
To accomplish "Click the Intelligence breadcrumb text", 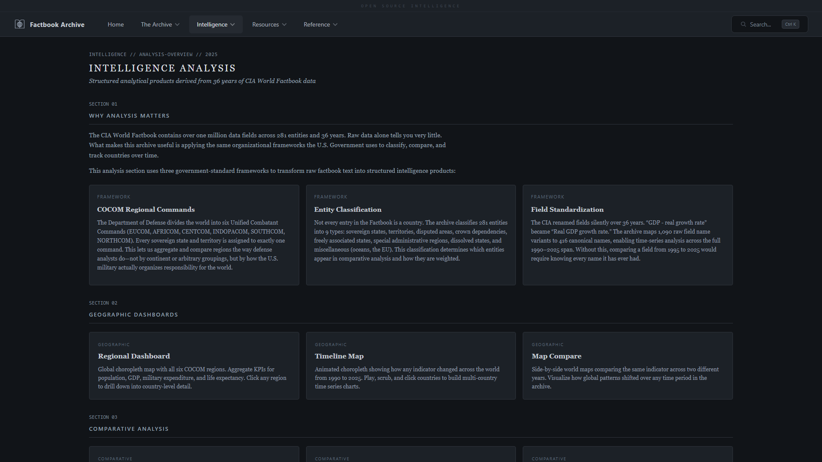I will [107, 54].
